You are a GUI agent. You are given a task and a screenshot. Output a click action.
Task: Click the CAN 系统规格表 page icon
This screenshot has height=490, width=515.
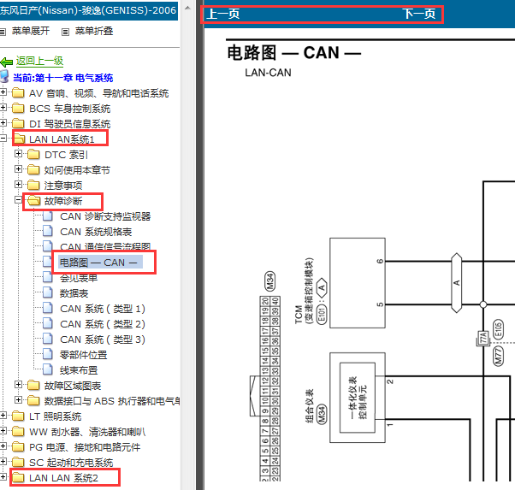tap(48, 231)
